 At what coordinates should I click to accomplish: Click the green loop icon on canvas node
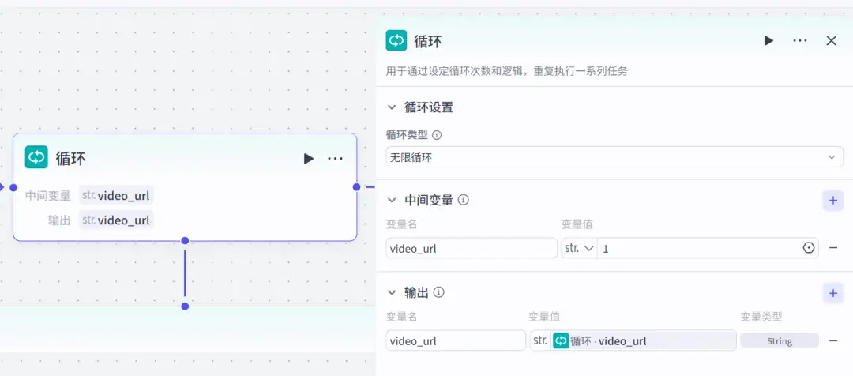pos(36,157)
